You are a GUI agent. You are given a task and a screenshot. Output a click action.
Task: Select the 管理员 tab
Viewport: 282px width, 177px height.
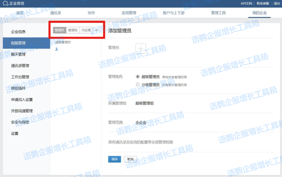tap(60, 30)
